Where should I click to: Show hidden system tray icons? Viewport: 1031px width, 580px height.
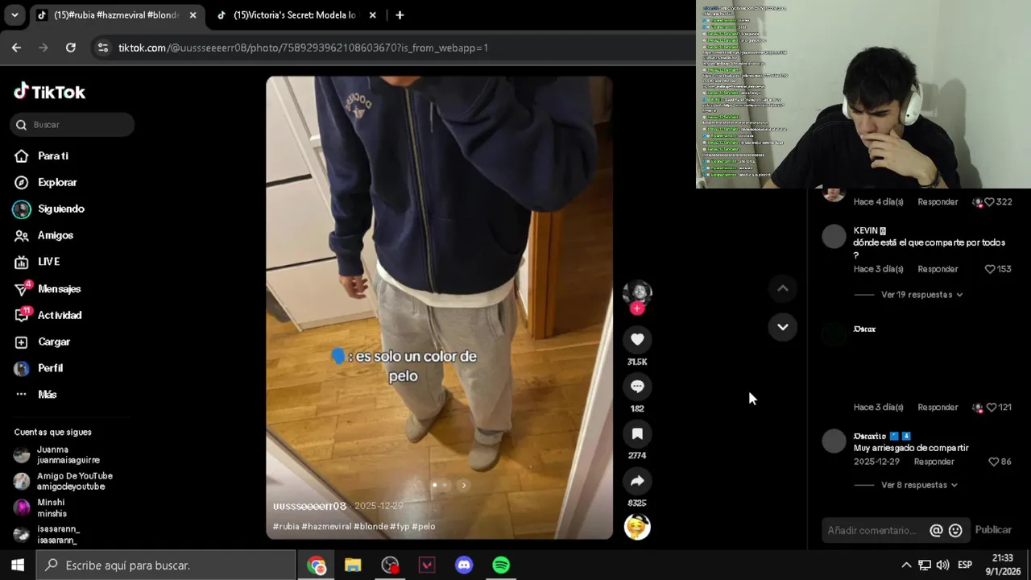pyautogui.click(x=906, y=565)
